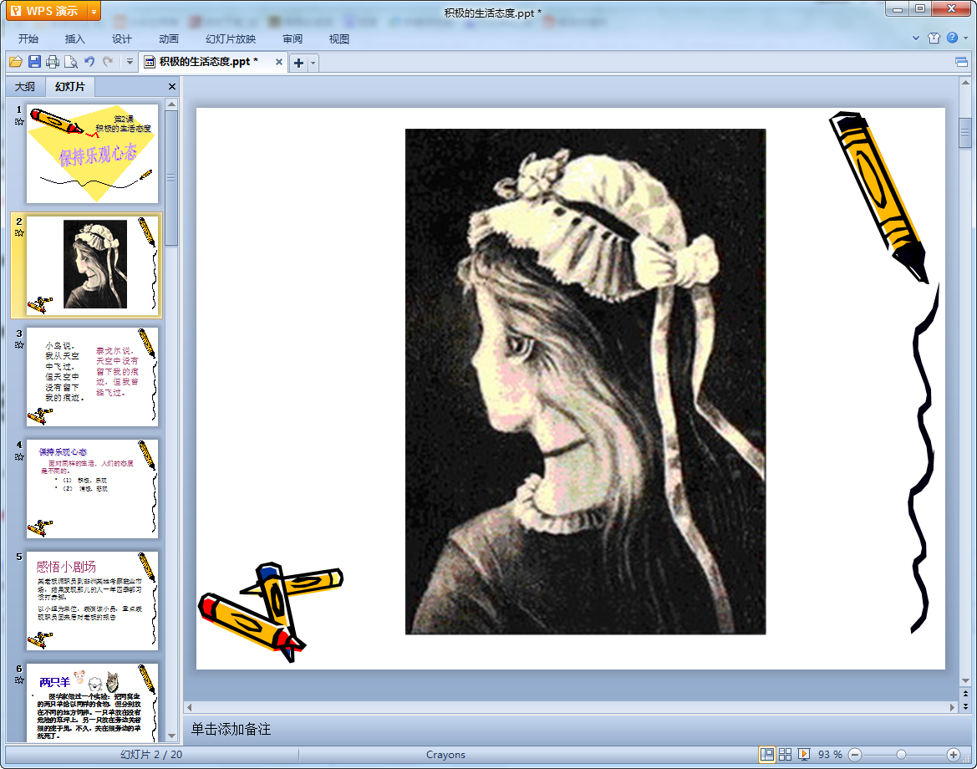977x769 pixels.
Task: Click the thumbnail panel scrollbar thumb
Action: tap(171, 177)
